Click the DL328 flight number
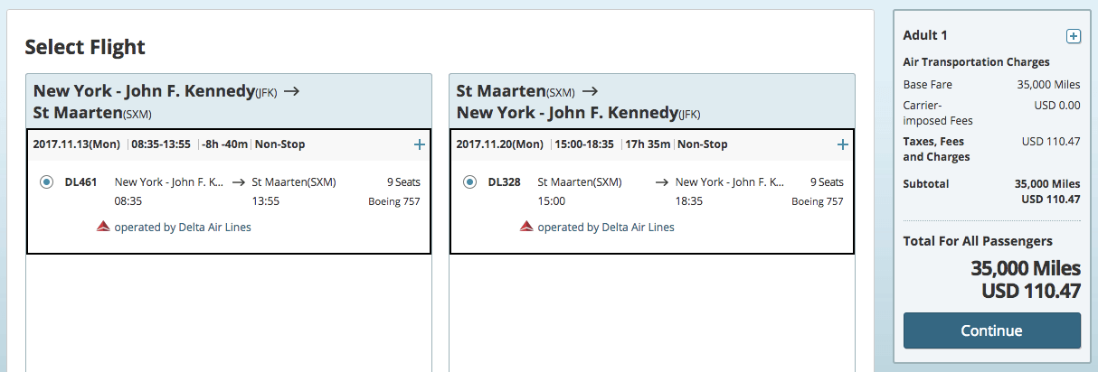This screenshot has height=372, width=1098. [x=504, y=182]
